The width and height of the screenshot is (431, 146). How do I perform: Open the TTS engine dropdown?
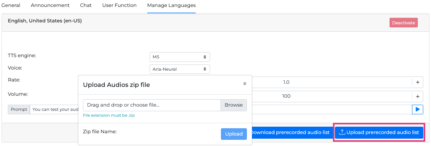click(179, 57)
